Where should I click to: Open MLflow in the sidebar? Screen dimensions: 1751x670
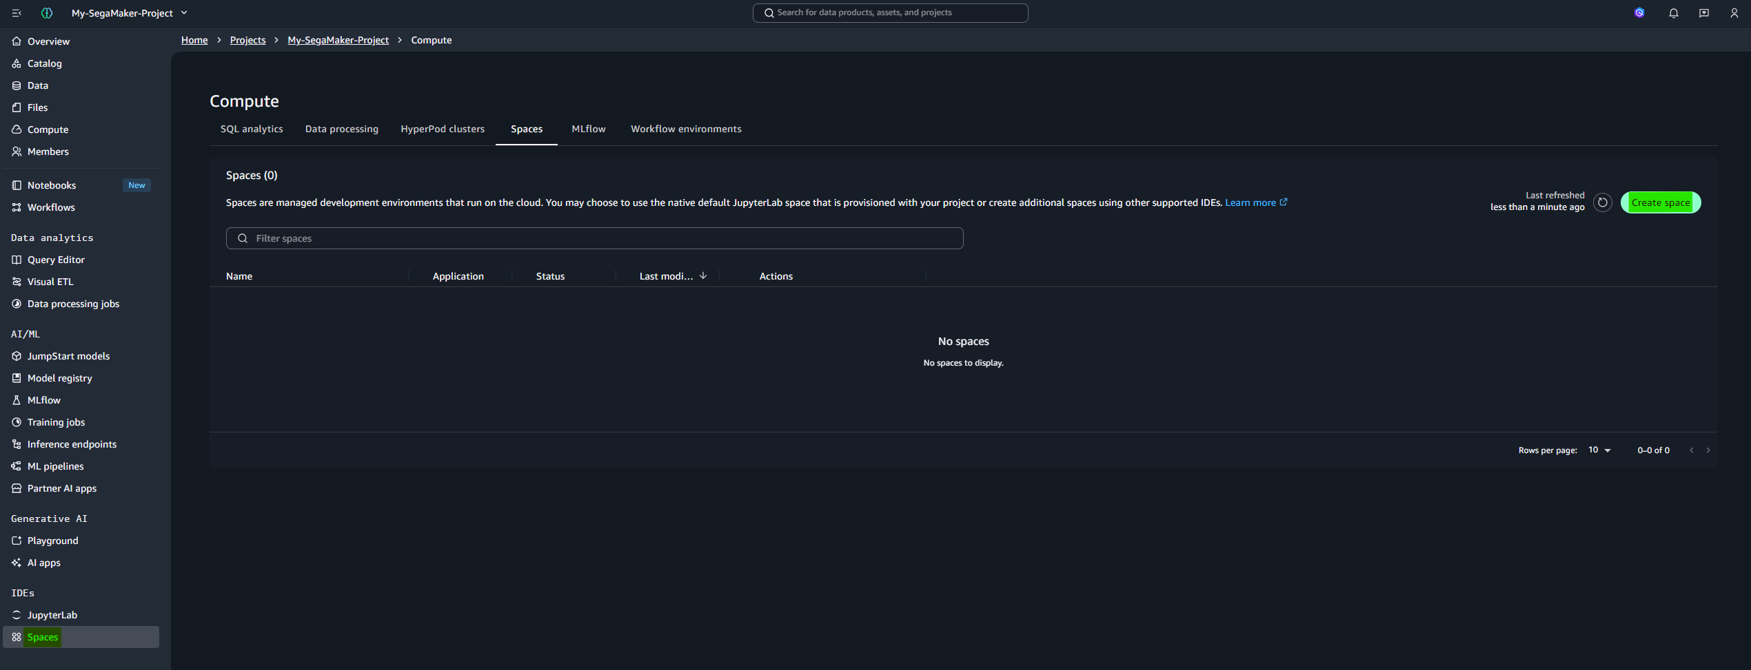coord(81,400)
